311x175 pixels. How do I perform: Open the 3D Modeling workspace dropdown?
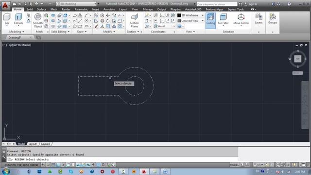click(x=76, y=4)
